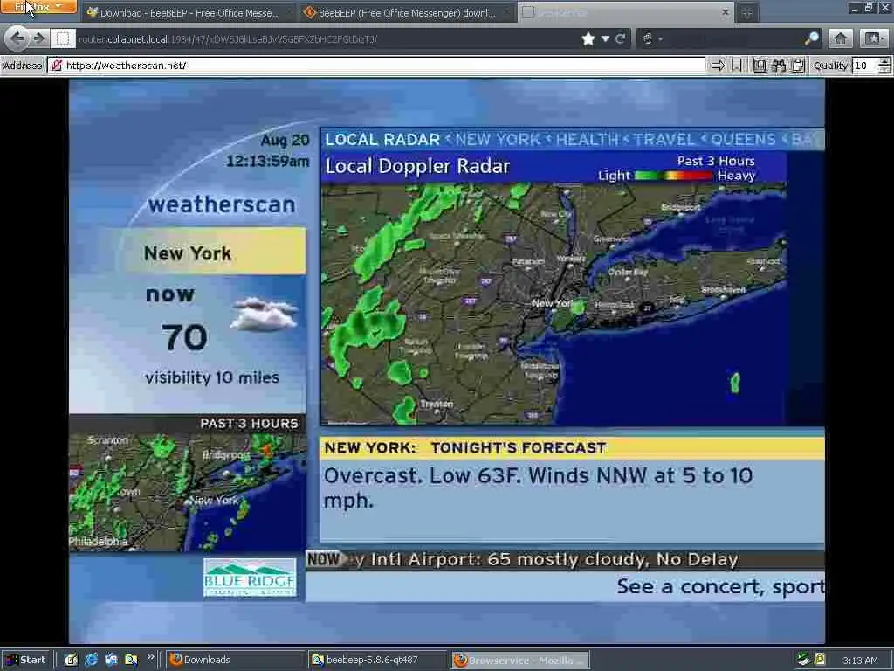Launch Outlook Express from Quick Launch
This screenshot has width=894, height=671.
pos(111,660)
